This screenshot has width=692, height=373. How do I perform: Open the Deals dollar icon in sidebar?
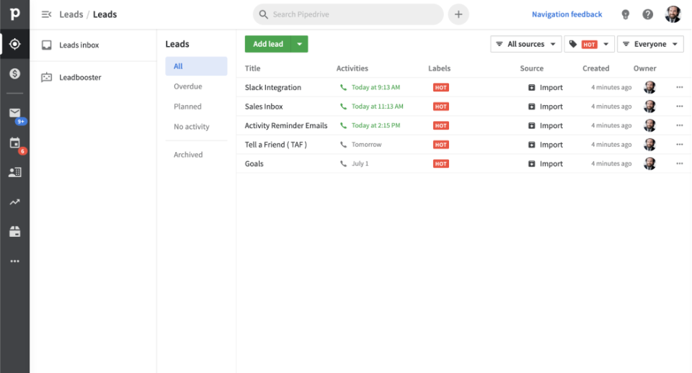14,73
